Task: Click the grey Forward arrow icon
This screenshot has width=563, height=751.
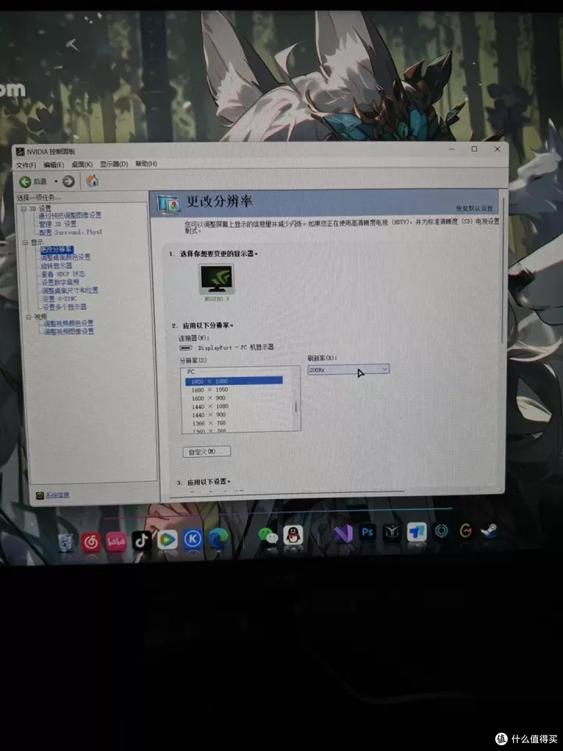Action: coord(68,181)
